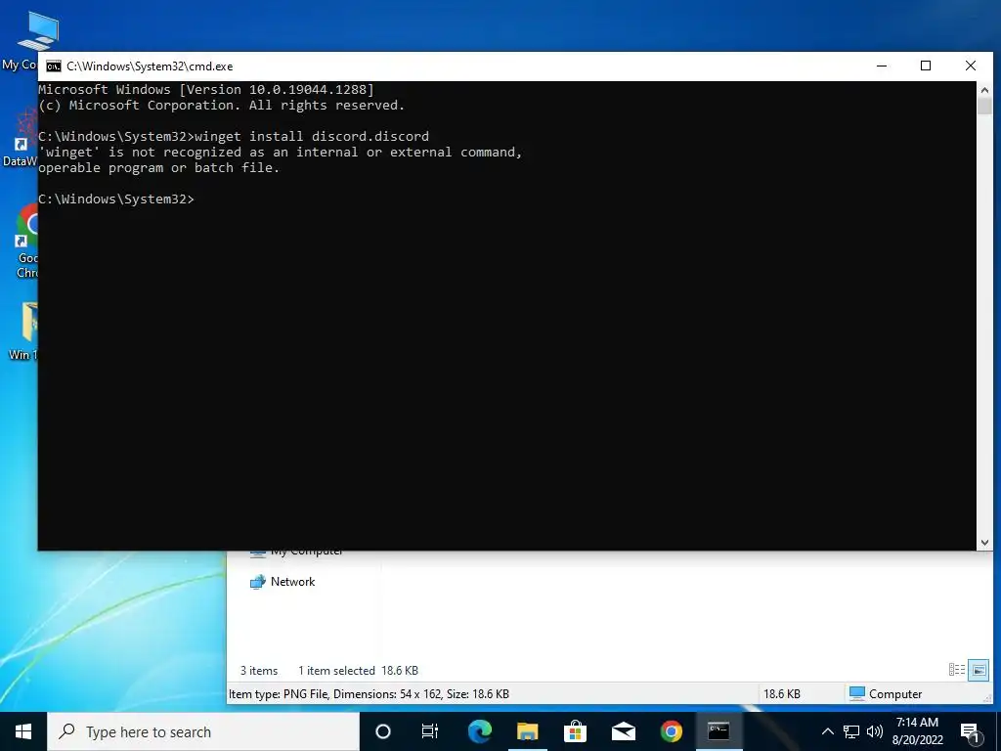This screenshot has width=1001, height=751.
Task: Click 'operable program or batch file.' line
Action: (159, 168)
